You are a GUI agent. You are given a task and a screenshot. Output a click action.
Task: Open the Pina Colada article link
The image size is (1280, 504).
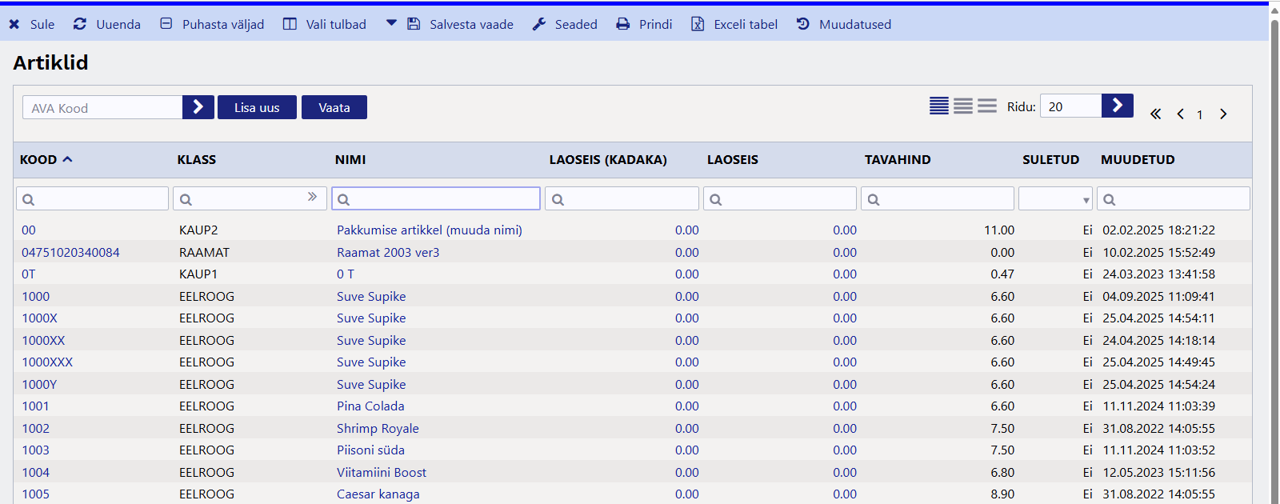click(x=370, y=406)
